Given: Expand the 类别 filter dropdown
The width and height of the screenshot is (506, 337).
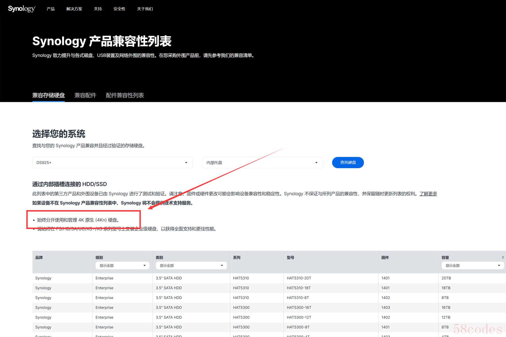Looking at the screenshot, I should (x=191, y=265).
